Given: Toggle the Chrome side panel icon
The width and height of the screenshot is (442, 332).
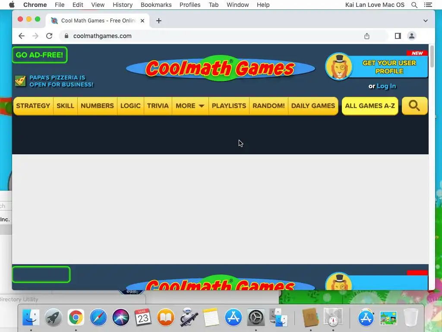Looking at the screenshot, I should coord(398,36).
